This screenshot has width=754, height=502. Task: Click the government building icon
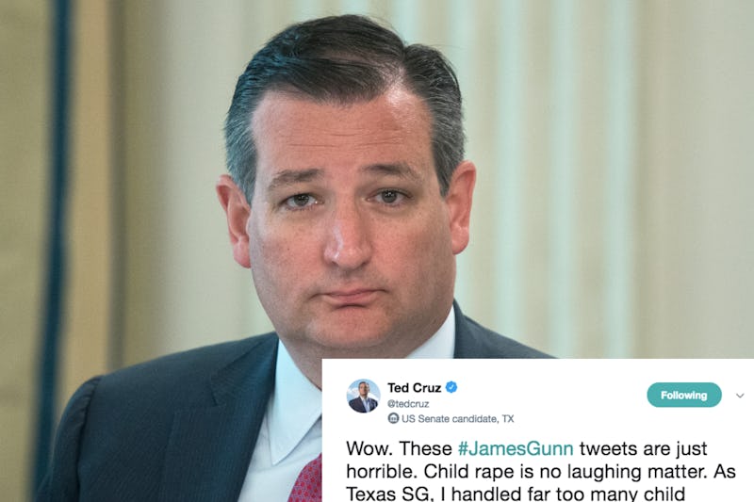[393, 418]
